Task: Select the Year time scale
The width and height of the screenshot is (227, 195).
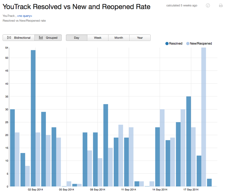Action: [140, 38]
